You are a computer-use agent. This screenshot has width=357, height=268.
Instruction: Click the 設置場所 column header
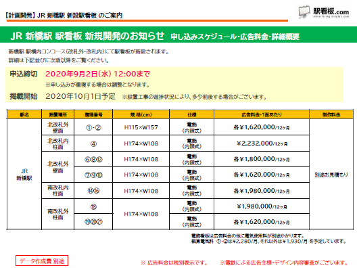(58, 114)
